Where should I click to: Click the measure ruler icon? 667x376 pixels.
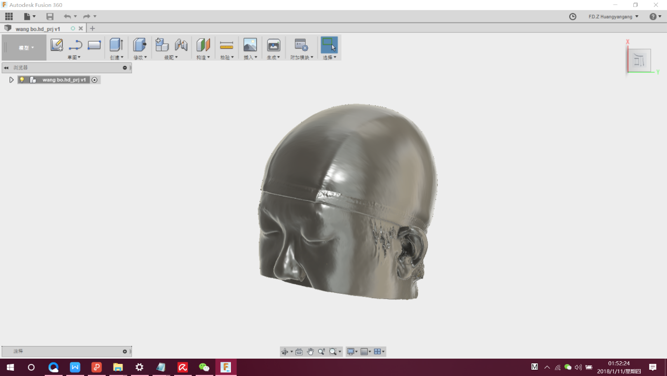point(227,45)
